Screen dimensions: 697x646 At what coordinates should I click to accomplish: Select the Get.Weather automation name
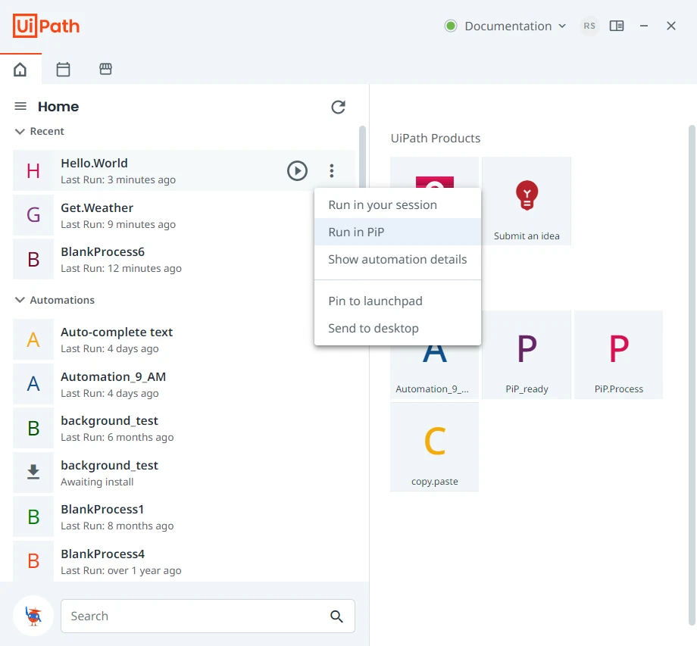[97, 208]
